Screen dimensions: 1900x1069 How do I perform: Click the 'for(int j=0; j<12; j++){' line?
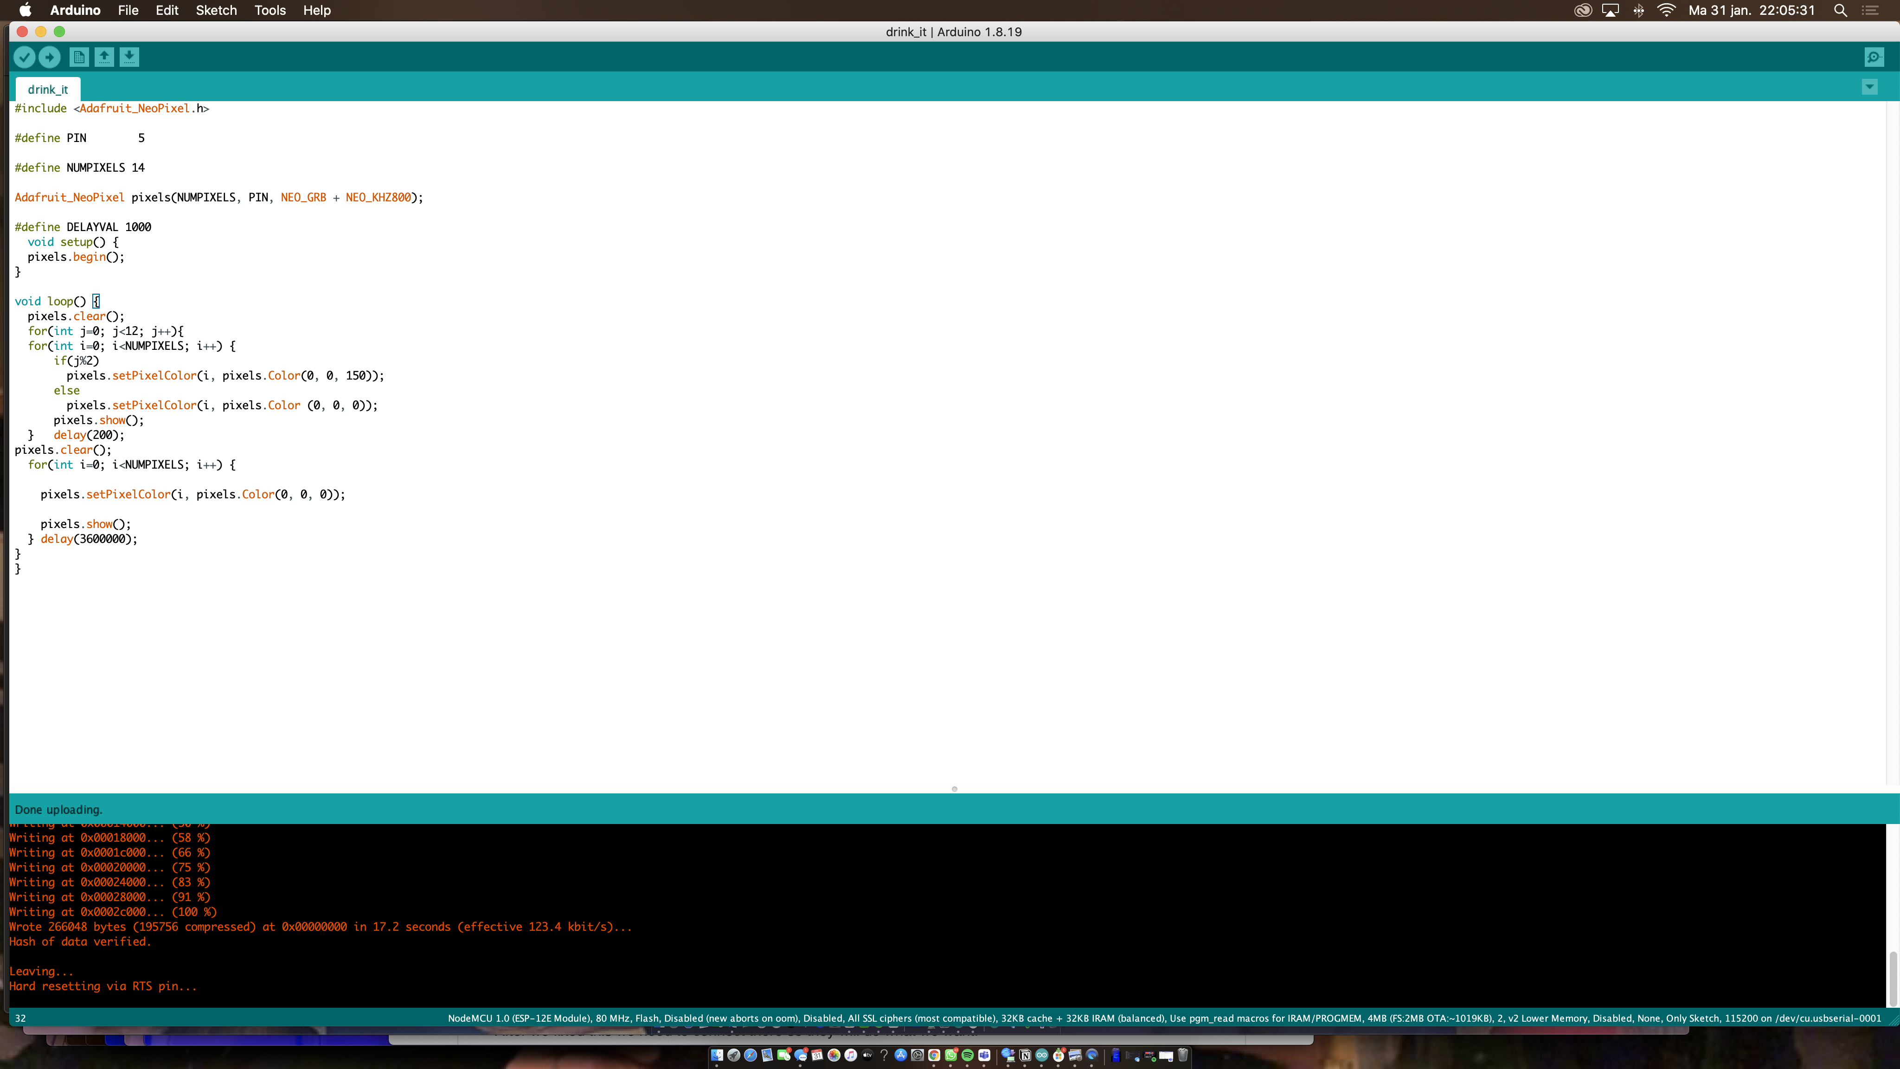(x=105, y=331)
